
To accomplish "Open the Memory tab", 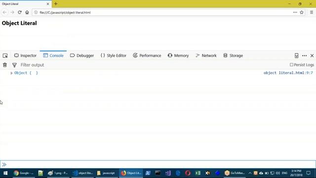I will 178,55.
